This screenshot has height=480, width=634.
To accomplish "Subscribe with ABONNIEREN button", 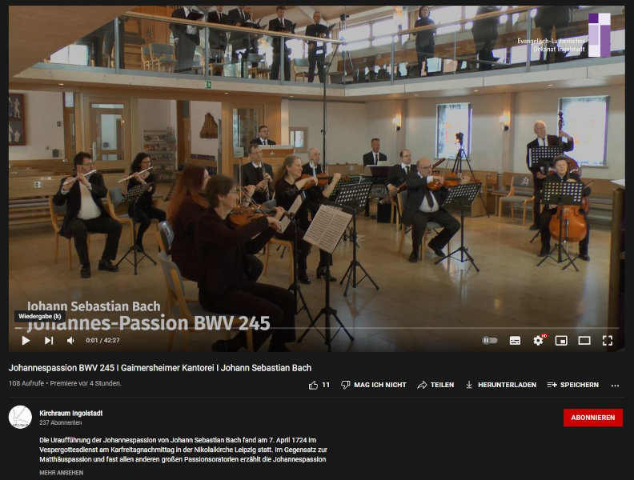I will [592, 418].
